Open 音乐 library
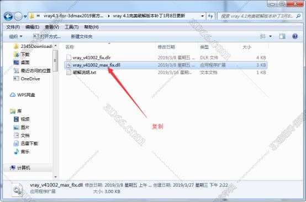306x202 pixels. 25,152
